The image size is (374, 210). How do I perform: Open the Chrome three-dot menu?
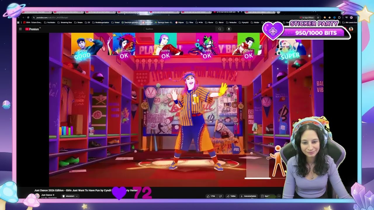click(356, 17)
